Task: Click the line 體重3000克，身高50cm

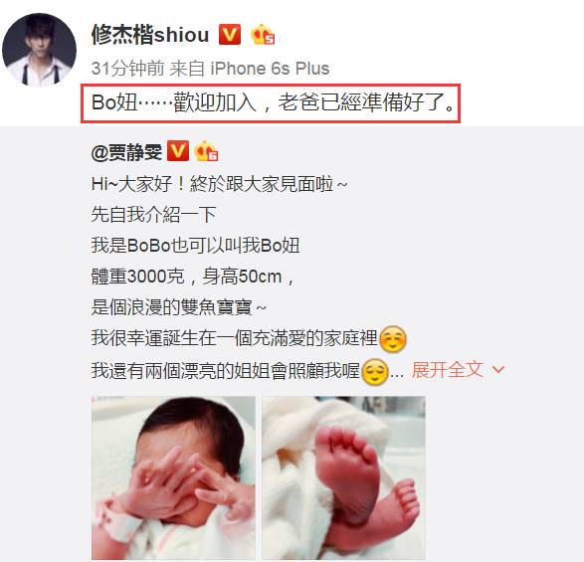Action: click(193, 277)
